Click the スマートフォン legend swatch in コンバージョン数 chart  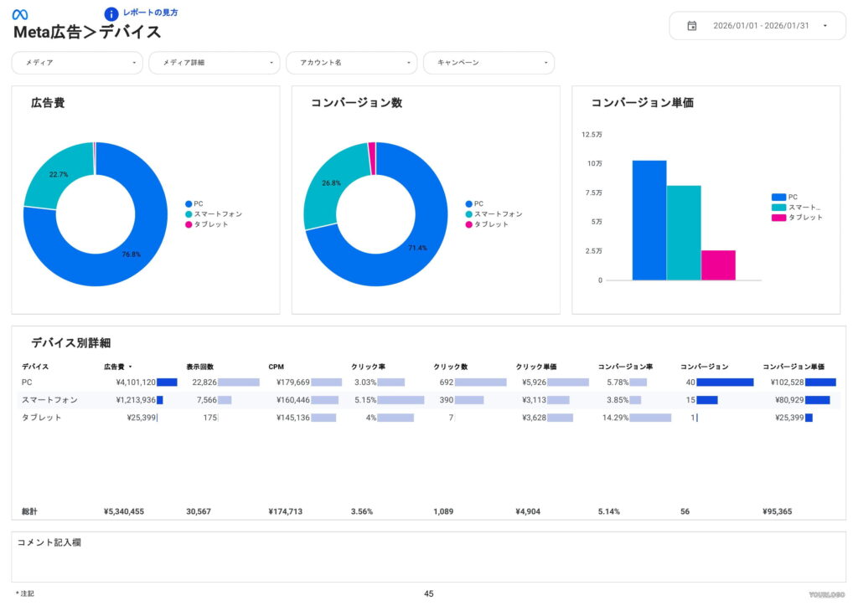point(469,214)
